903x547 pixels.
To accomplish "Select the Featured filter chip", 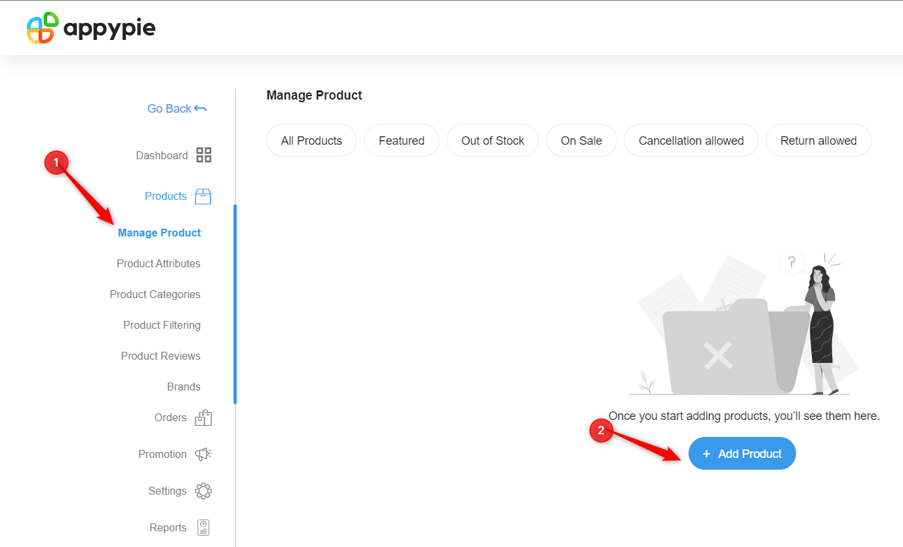I will [401, 140].
